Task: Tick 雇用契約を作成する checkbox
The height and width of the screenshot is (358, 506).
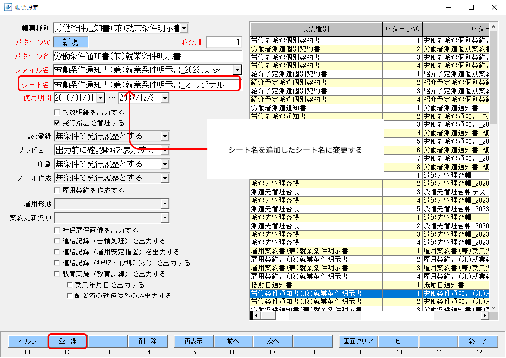Action: [57, 190]
